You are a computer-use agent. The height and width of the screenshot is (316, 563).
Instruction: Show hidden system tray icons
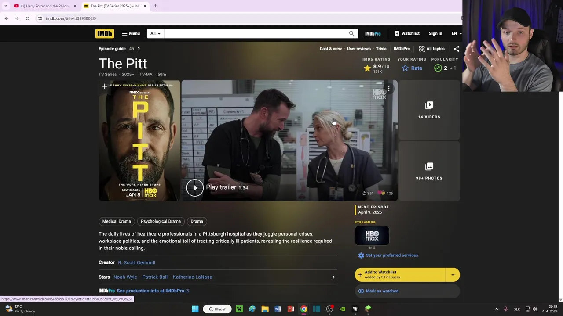pos(496,309)
